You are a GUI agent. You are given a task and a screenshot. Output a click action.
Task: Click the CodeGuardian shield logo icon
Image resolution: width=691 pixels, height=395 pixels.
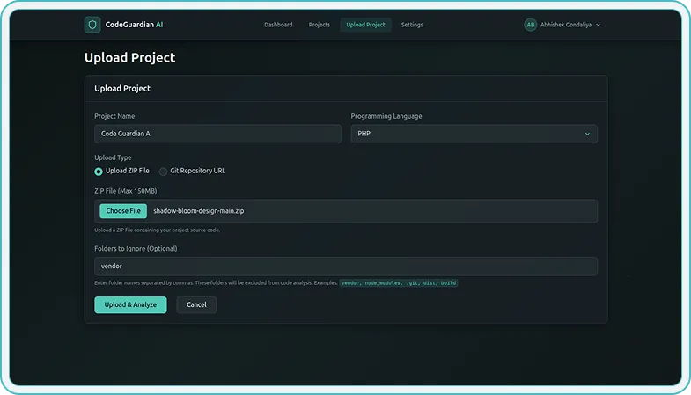pyautogui.click(x=92, y=25)
